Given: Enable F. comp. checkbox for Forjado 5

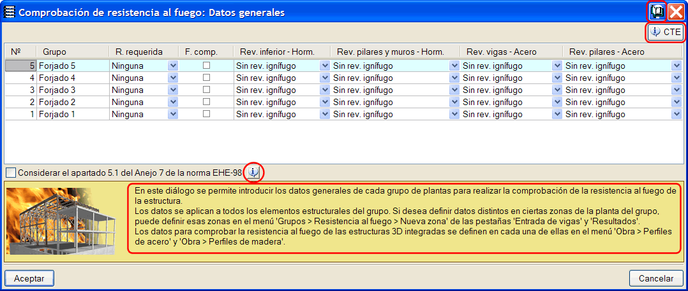Looking at the screenshot, I should coord(206,66).
